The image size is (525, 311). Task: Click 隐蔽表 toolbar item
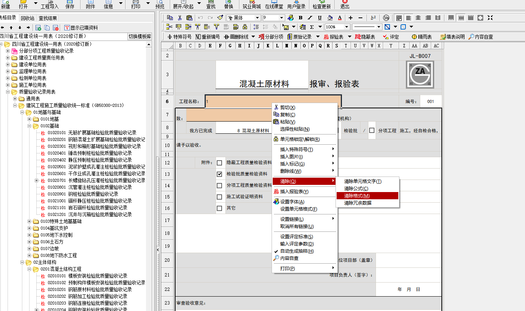pos(365,37)
